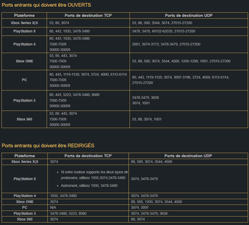The image size is (249, 225).
Task: Click bullet 'Autrement, utilisez 1935, 3478-3480'
Action: click(x=89, y=186)
